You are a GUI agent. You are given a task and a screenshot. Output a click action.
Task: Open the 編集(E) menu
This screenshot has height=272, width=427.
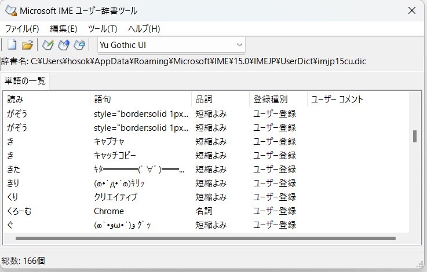63,28
